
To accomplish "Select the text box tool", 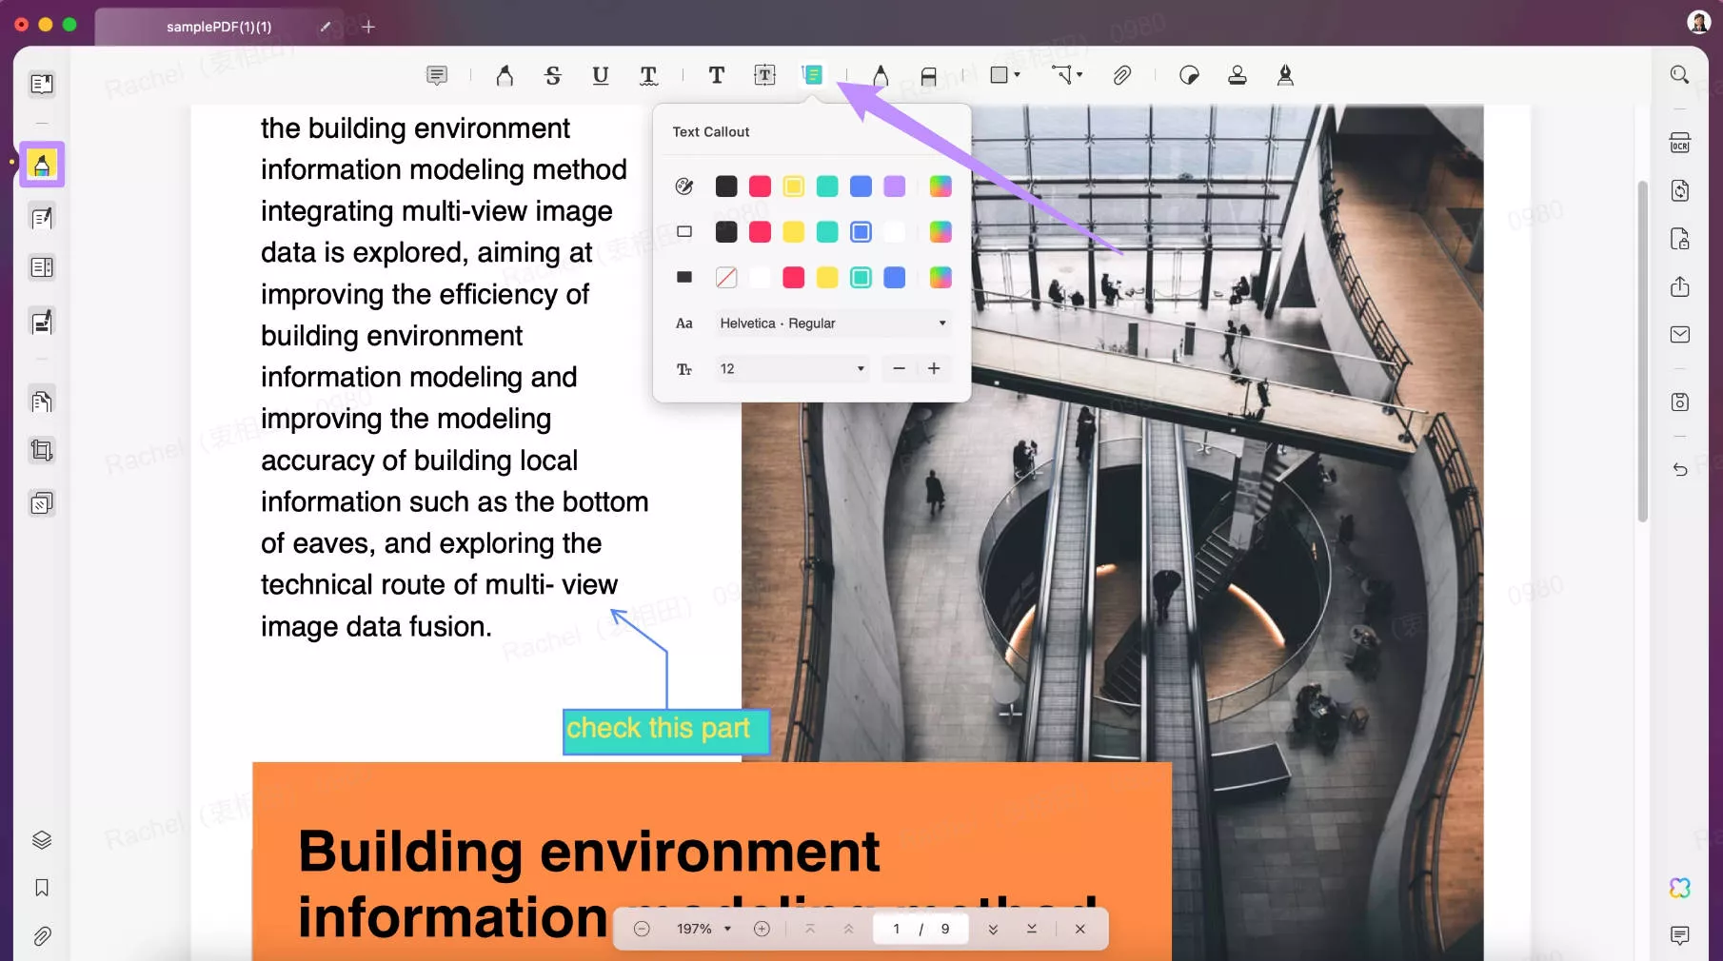I will [764, 75].
